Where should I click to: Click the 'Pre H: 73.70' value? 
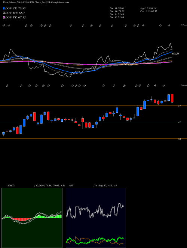pyautogui.click(x=117, y=11)
